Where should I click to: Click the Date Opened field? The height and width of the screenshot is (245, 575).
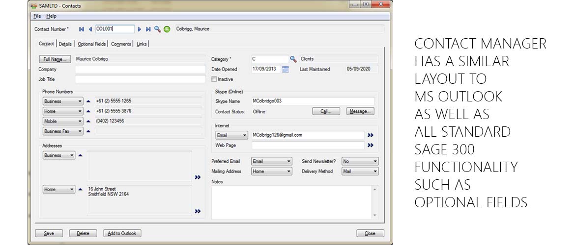(266, 69)
